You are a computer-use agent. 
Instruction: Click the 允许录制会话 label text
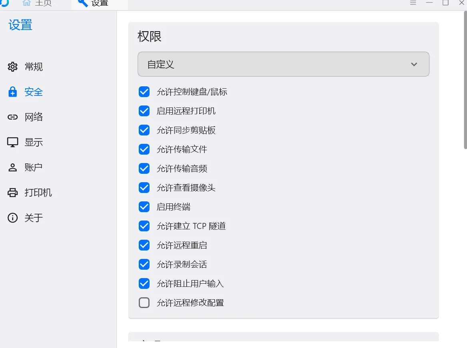[x=182, y=264]
